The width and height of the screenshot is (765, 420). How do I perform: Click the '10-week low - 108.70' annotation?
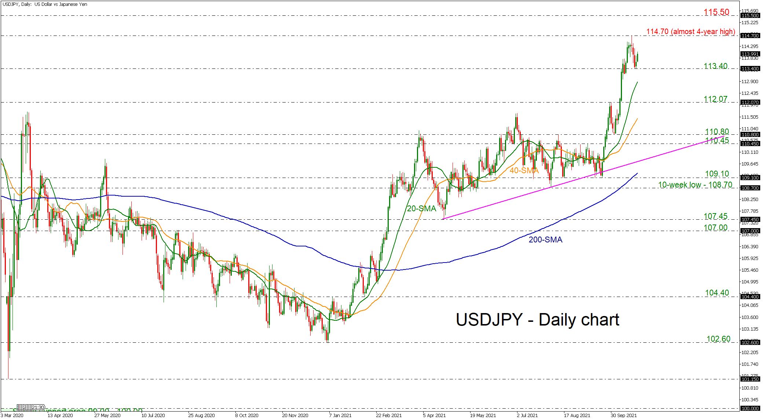(695, 185)
